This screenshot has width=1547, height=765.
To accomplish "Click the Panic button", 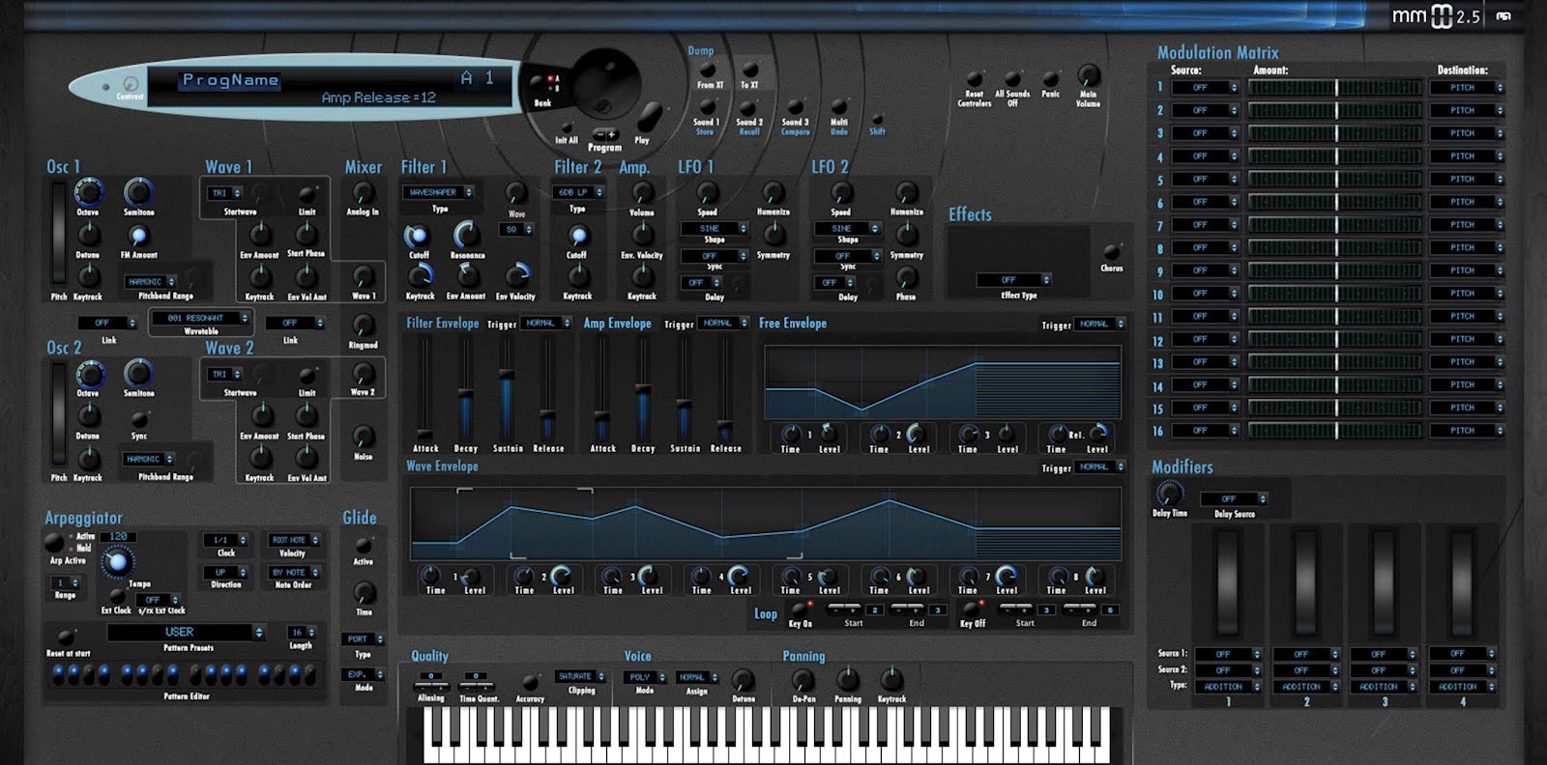I will click(x=1050, y=79).
